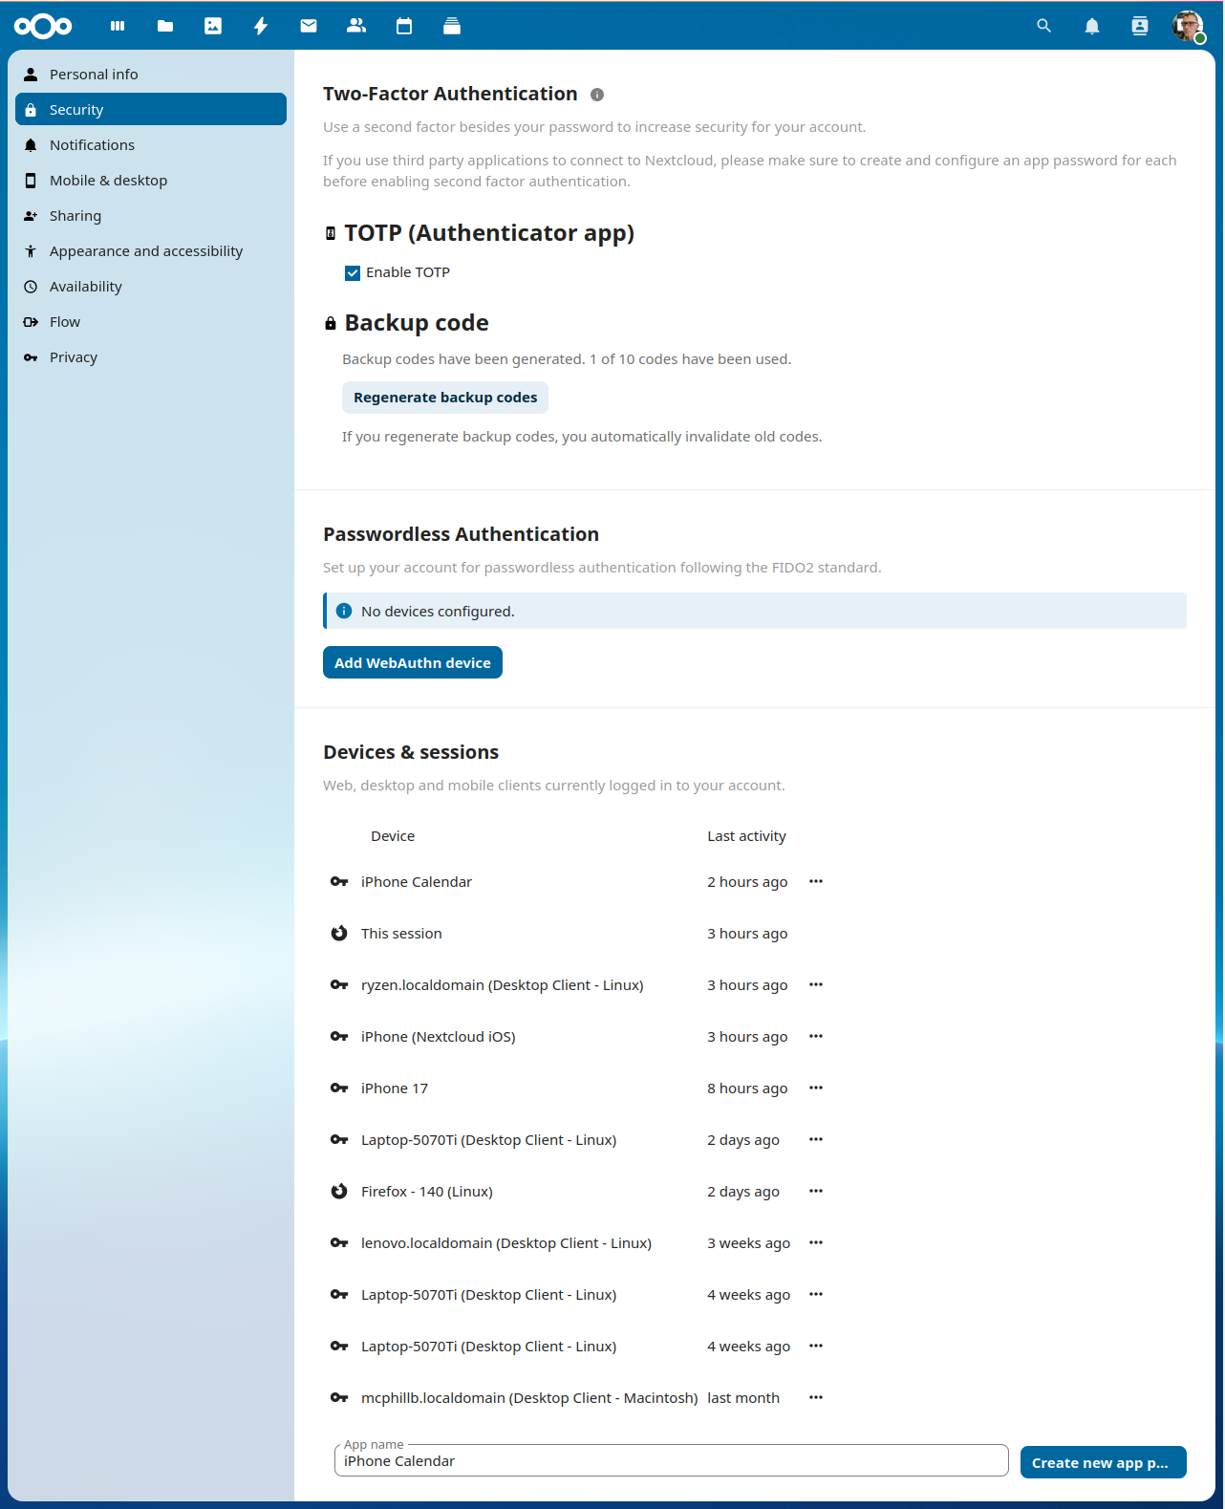Screen dimensions: 1225x1509
Task: Click key icon beside mcphillb.localdomain device
Action: pos(339,1397)
